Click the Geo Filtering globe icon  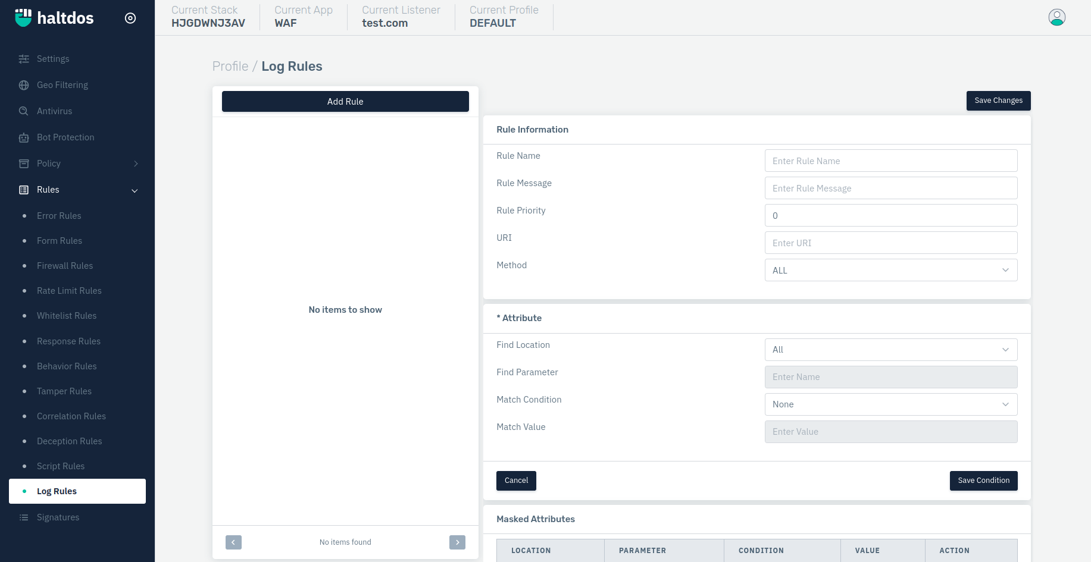(24, 85)
